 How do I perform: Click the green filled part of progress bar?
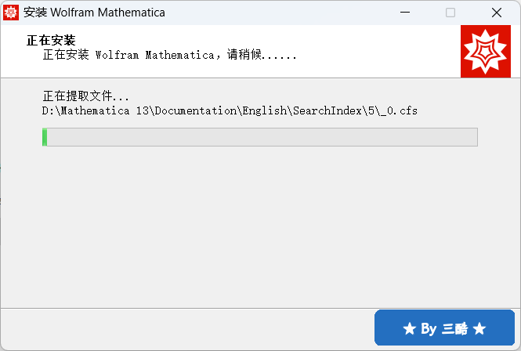coord(45,137)
